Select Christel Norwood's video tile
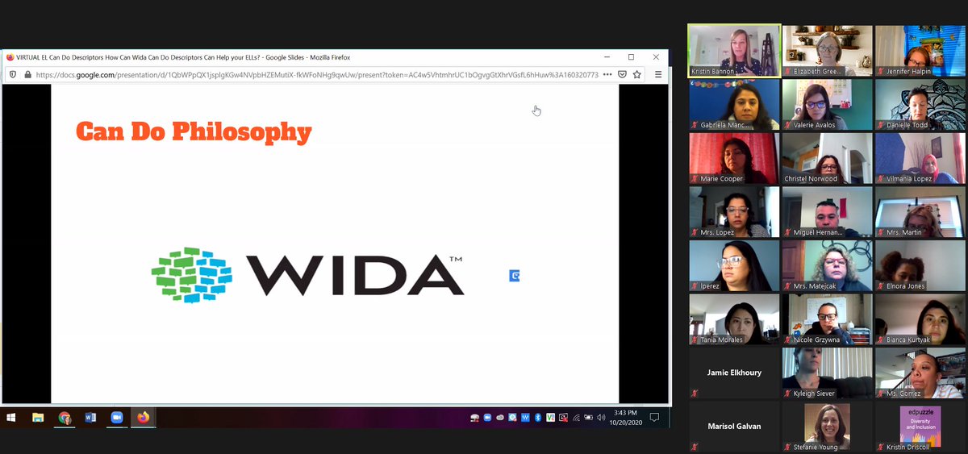 tap(827, 158)
